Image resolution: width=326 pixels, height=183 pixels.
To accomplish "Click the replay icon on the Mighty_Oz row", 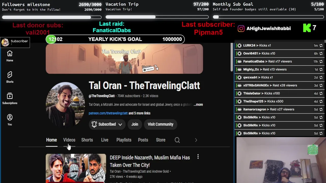I will [x=321, y=69].
